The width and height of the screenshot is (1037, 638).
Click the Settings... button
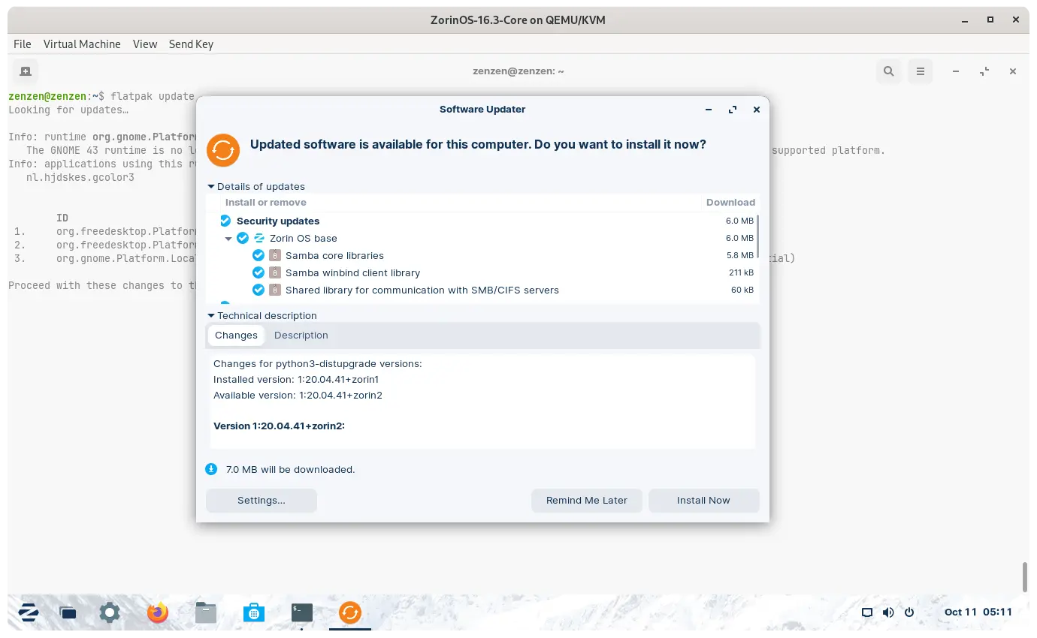[262, 500]
